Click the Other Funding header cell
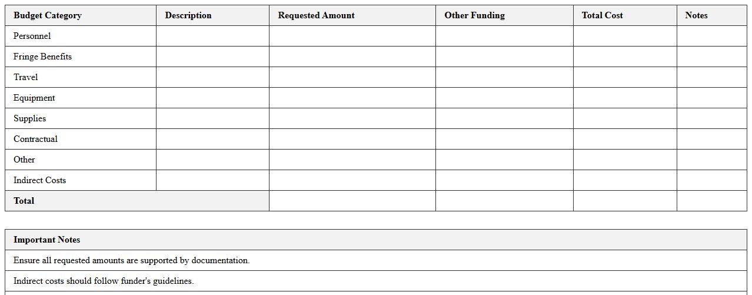Screen dimensions: 752x295 coord(474,15)
